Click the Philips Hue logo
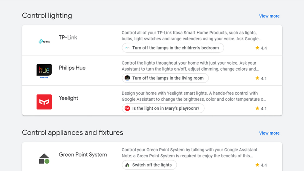The width and height of the screenshot is (304, 171). click(x=44, y=71)
